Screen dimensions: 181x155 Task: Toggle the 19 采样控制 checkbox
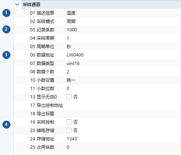point(69,122)
